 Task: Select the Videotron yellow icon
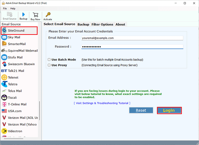4,131
